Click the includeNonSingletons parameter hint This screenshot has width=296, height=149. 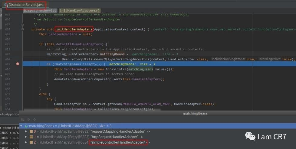tap(228, 59)
